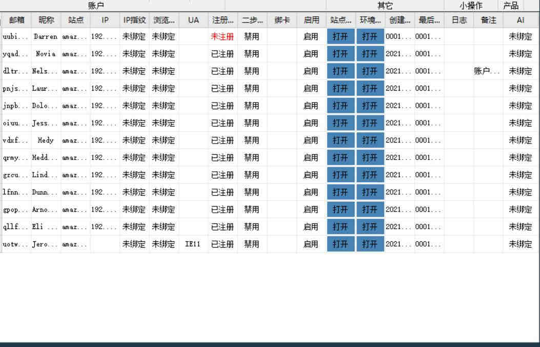540x347 pixels.
Task: Select 禁用 in the Darren row
Action: 251,36
